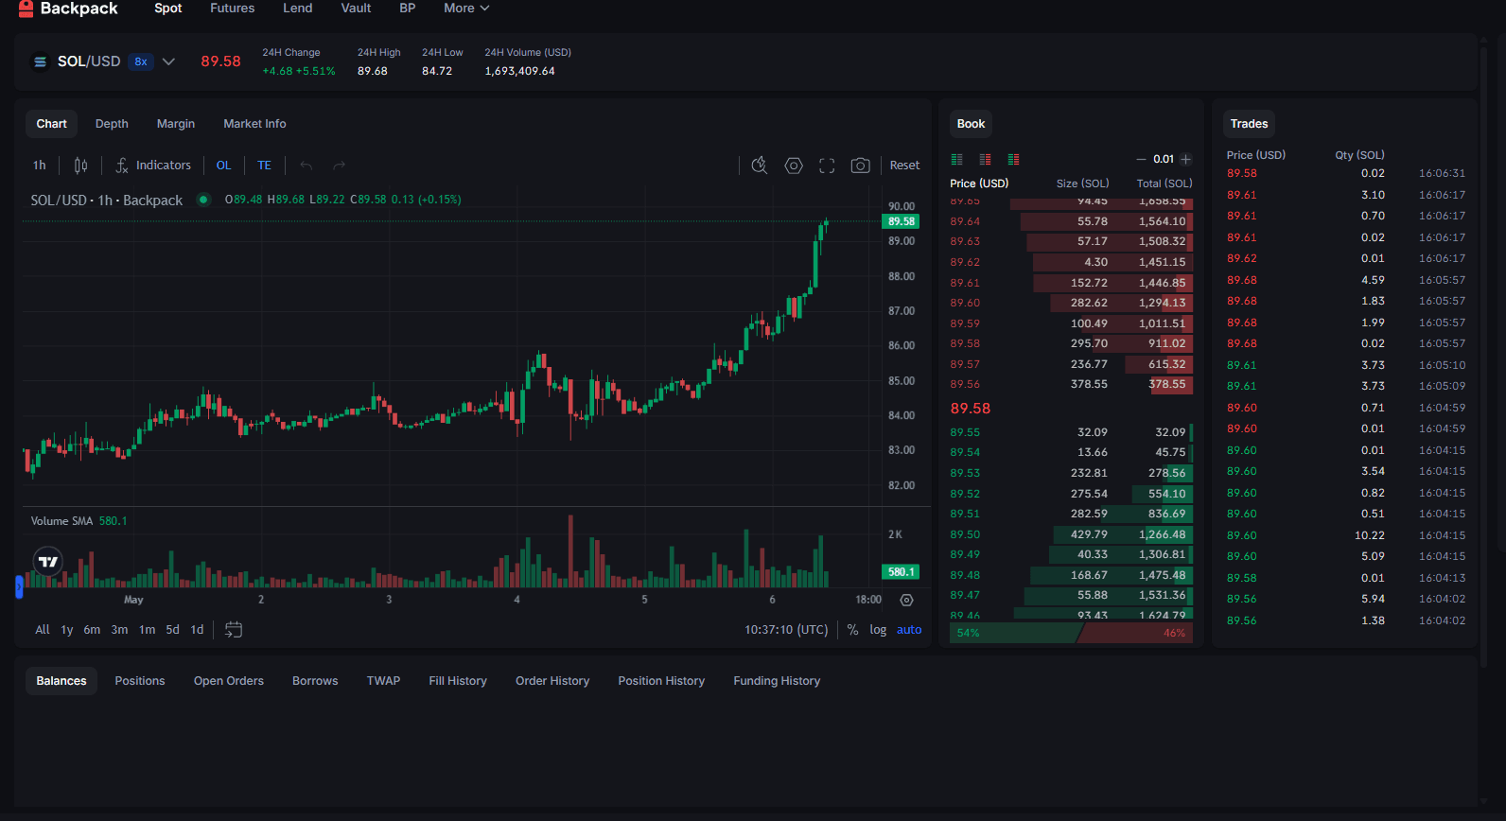Open the Positions tab
The width and height of the screenshot is (1506, 821).
[x=140, y=681]
